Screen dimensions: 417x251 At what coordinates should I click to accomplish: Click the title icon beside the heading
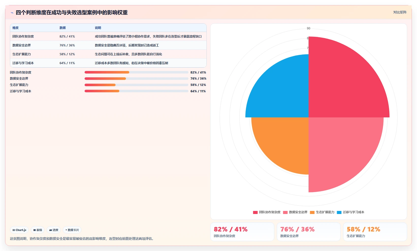(12, 13)
